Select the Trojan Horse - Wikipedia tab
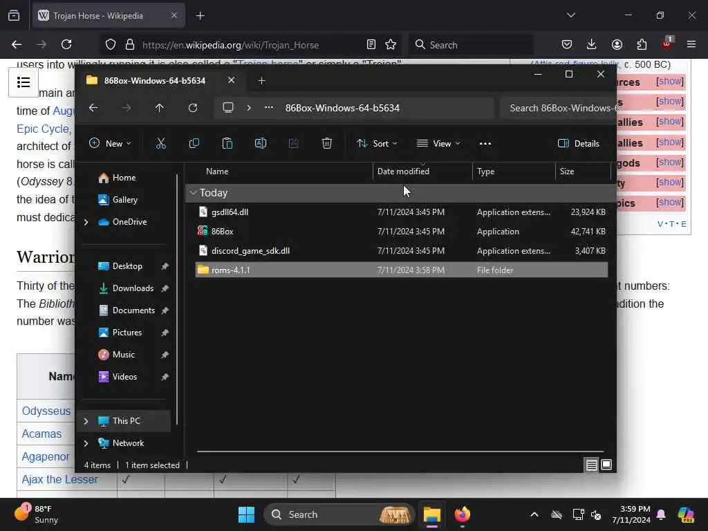 [x=109, y=16]
